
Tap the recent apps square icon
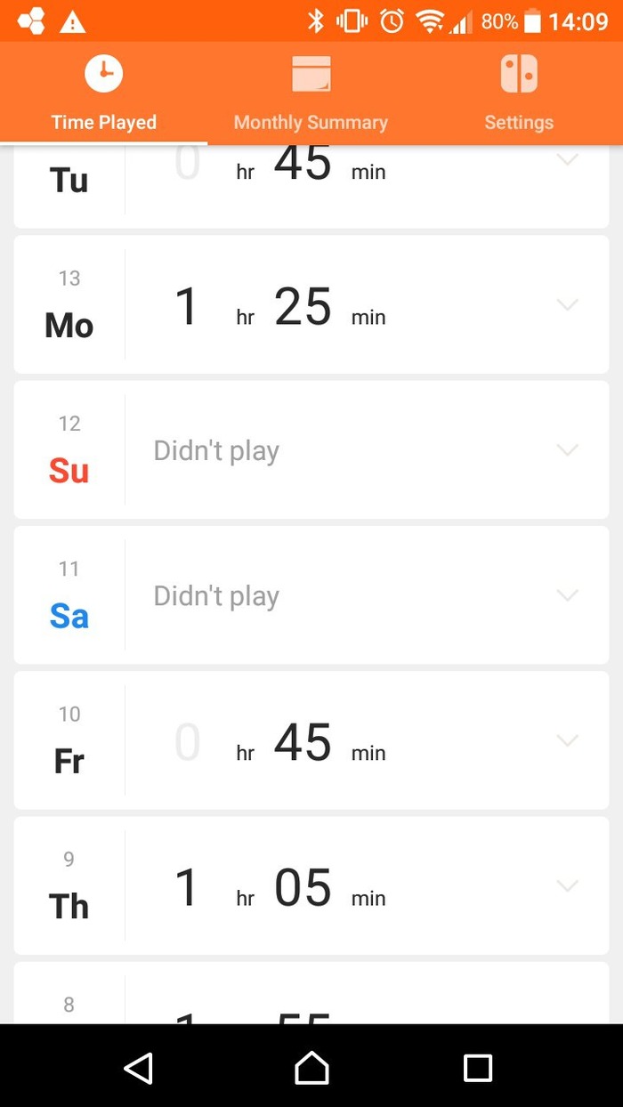tap(478, 1068)
